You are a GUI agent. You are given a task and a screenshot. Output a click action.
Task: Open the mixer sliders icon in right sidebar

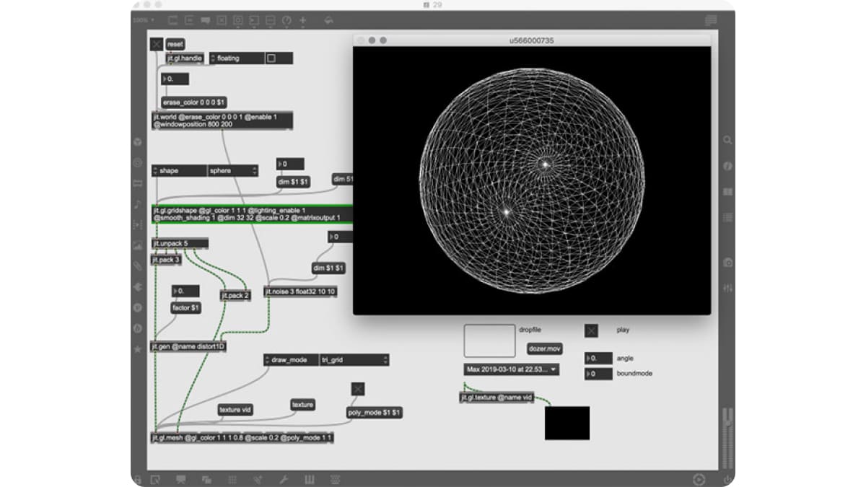[727, 288]
